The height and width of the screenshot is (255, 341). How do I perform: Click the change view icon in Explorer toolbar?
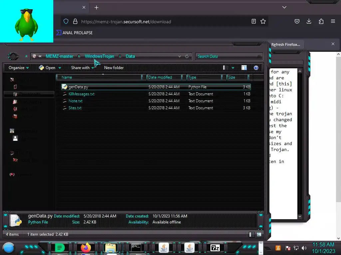click(x=225, y=68)
